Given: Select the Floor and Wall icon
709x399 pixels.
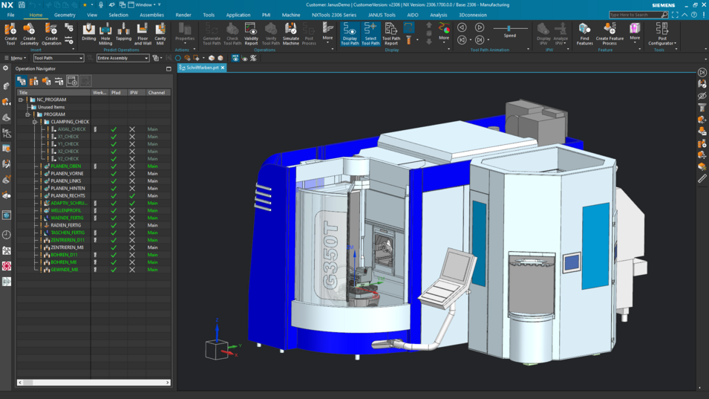Looking at the screenshot, I should [143, 34].
